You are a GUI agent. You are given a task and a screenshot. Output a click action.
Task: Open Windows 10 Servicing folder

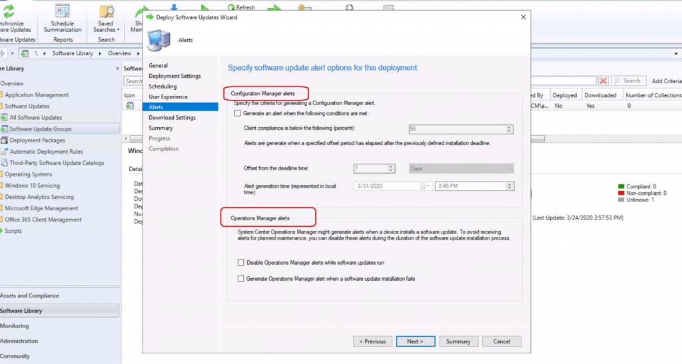click(x=32, y=186)
